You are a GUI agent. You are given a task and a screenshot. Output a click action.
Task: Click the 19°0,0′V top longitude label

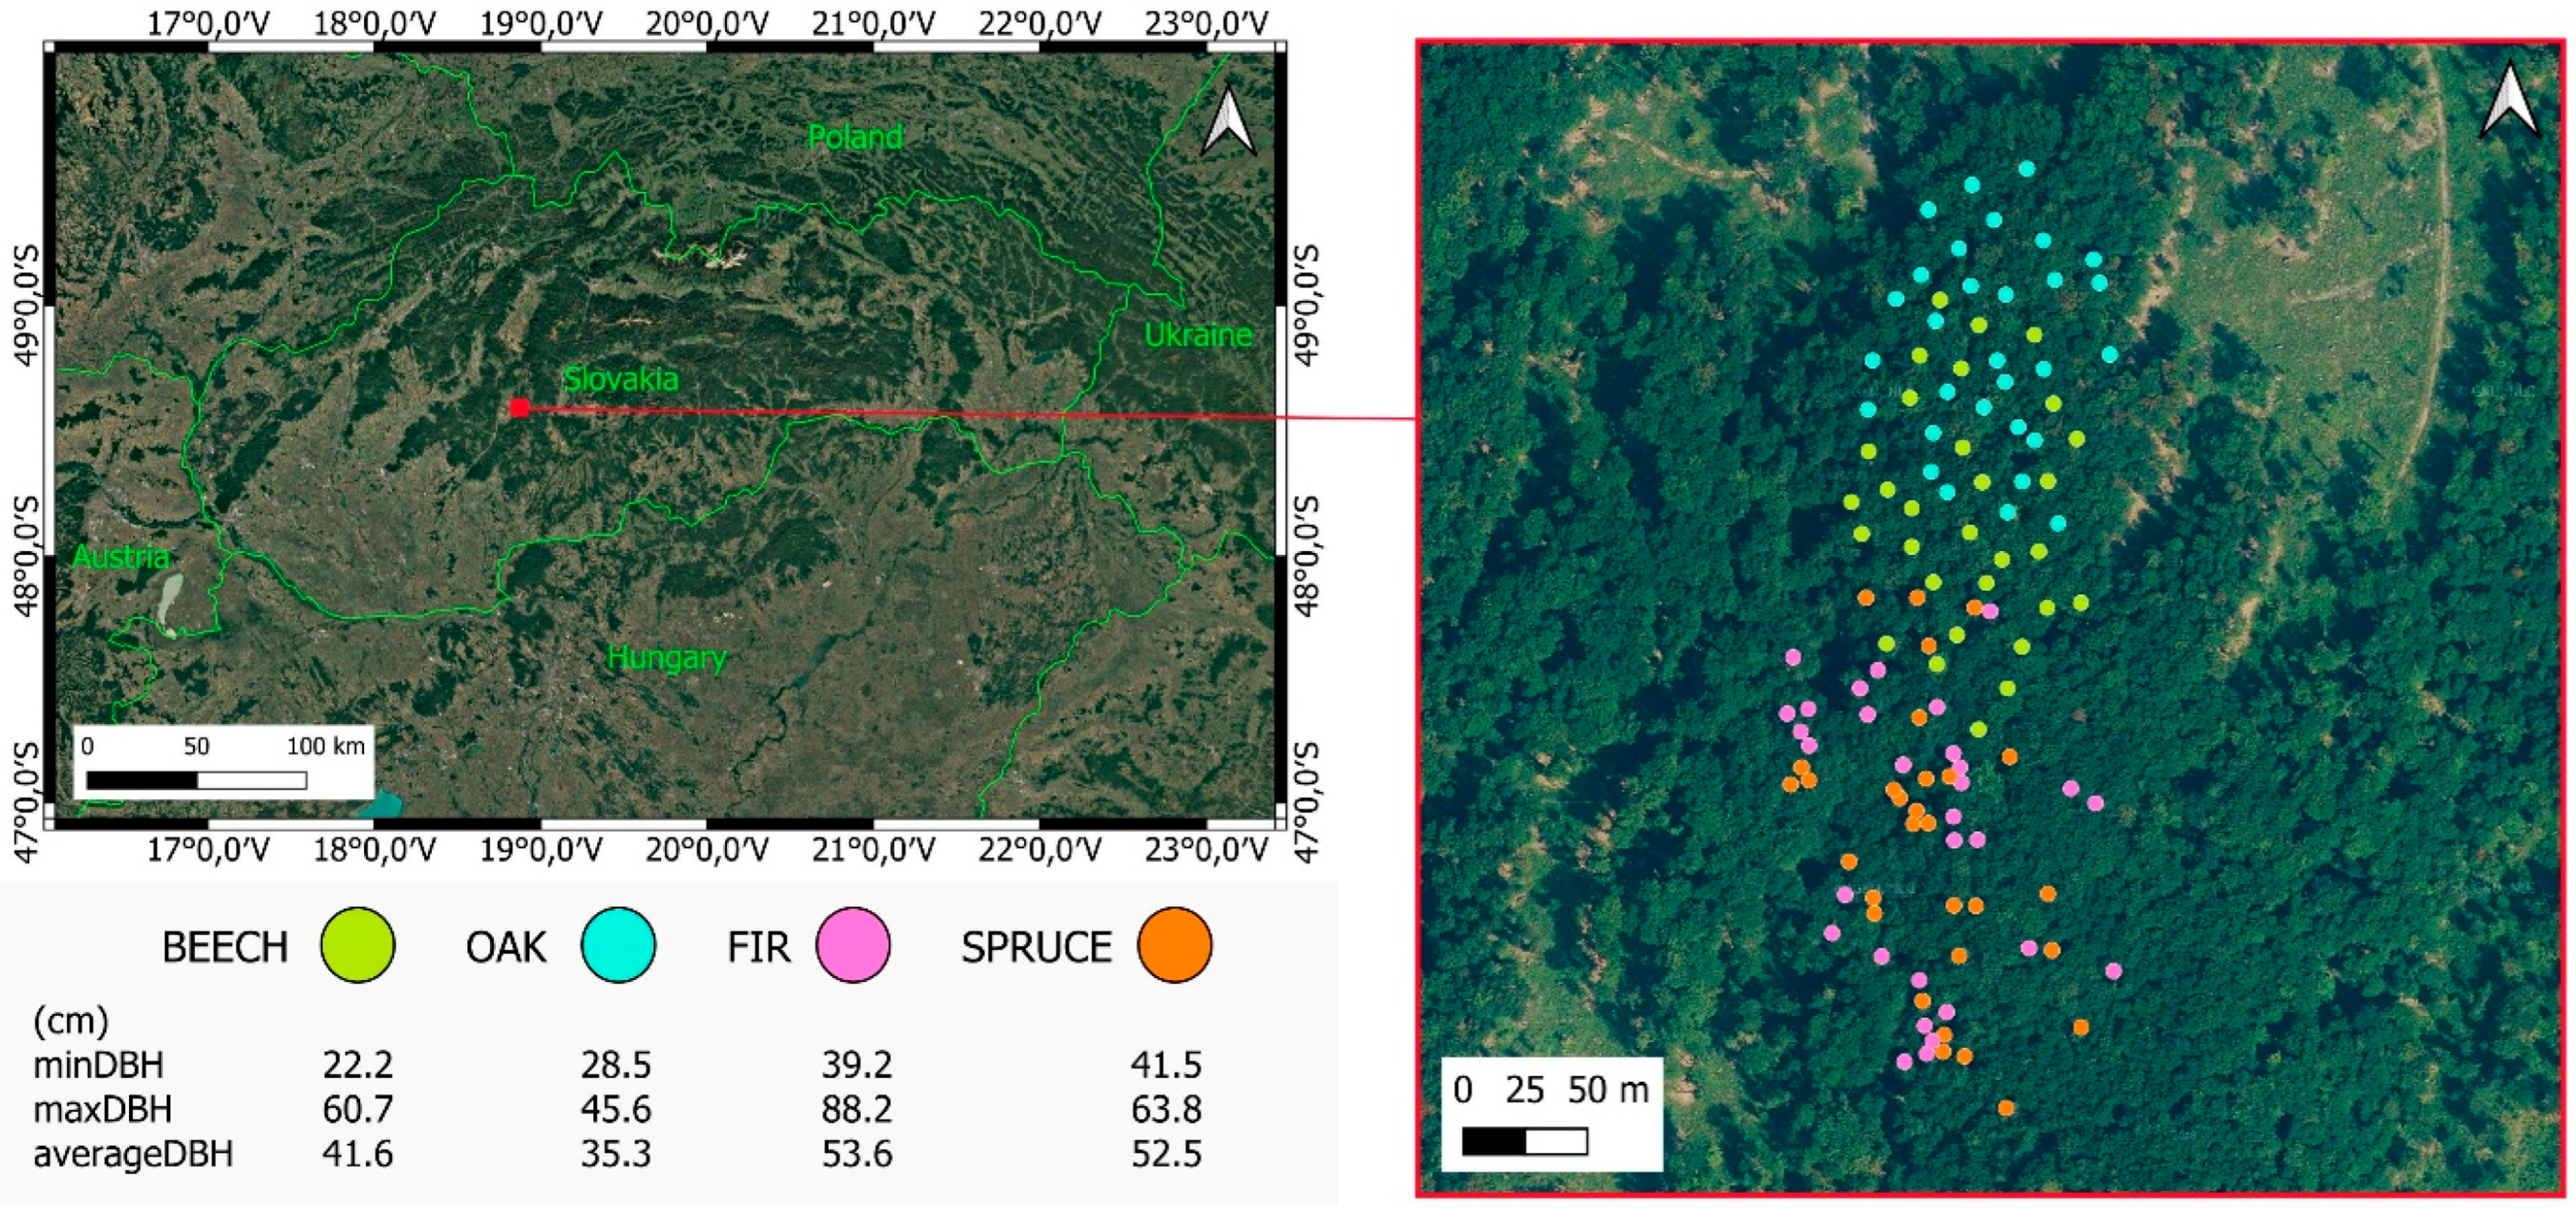[541, 22]
